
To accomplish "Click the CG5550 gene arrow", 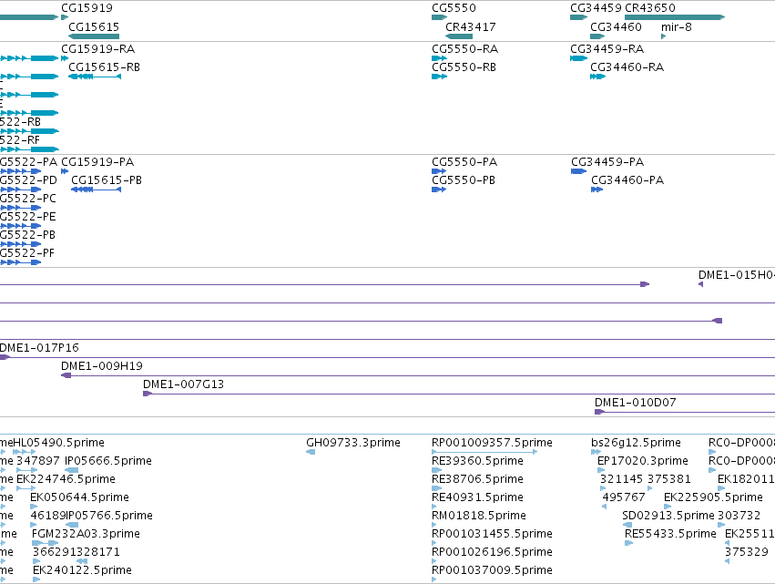I will pos(439,17).
